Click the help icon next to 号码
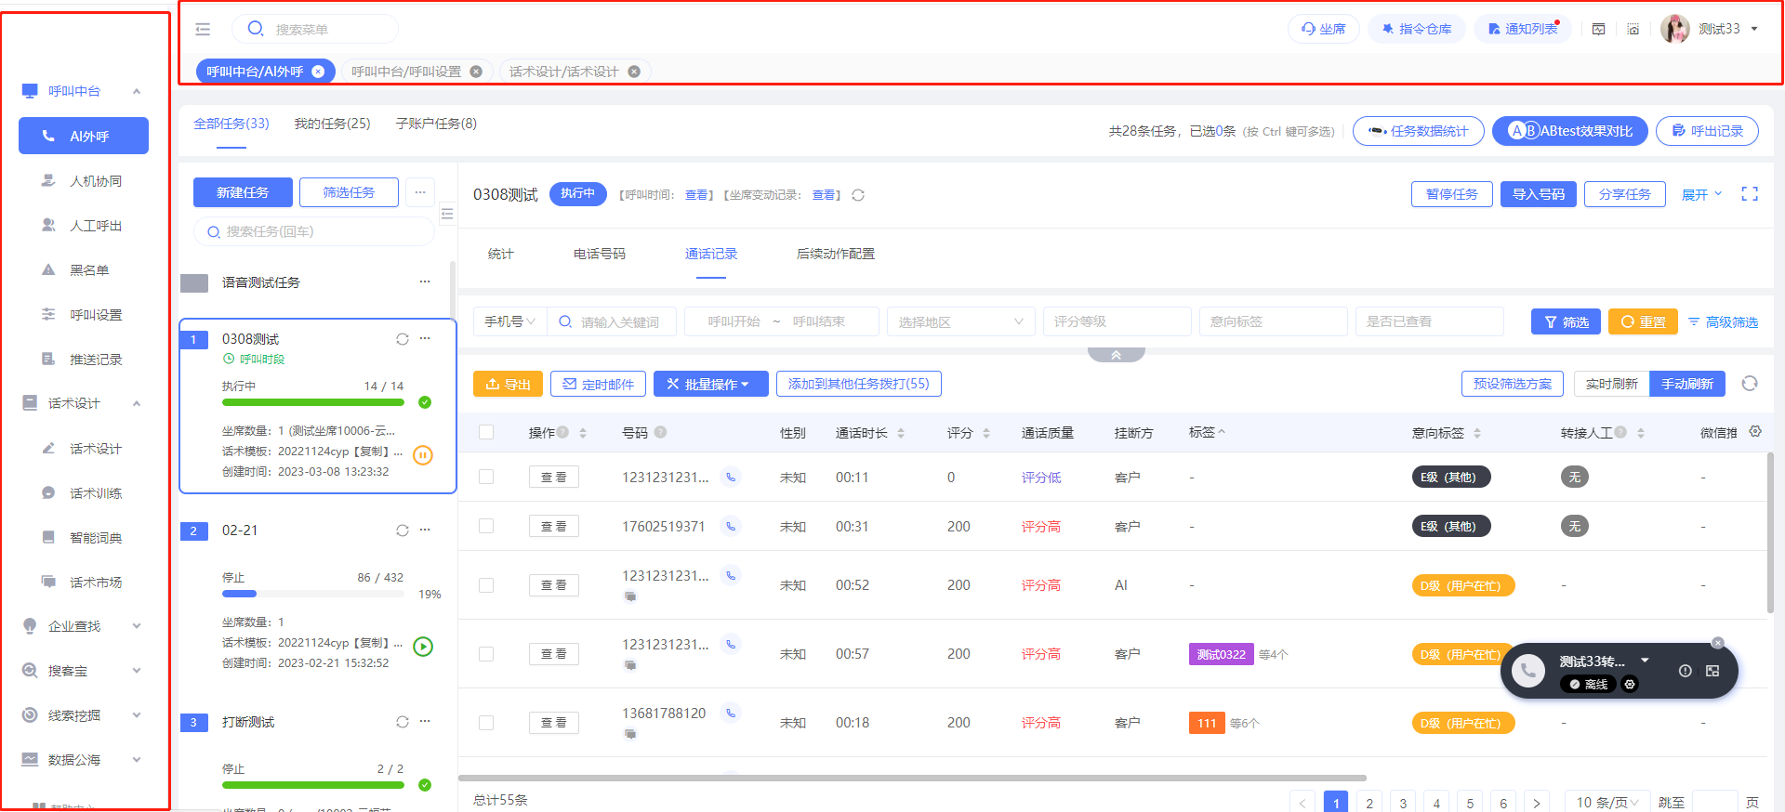The width and height of the screenshot is (1785, 812). 660,432
